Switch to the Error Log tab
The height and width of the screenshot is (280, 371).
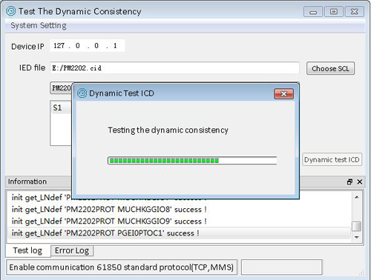72,250
